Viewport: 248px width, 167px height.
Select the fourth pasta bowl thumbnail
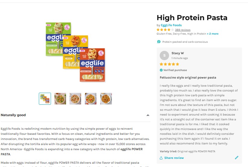pos(91,99)
